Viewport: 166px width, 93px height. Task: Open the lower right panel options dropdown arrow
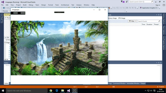[x=157, y=63]
